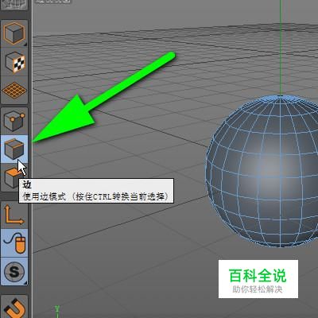This screenshot has height=318, width=318.
Task: Open Snap options flyout corner arrow
Action: 25,283
